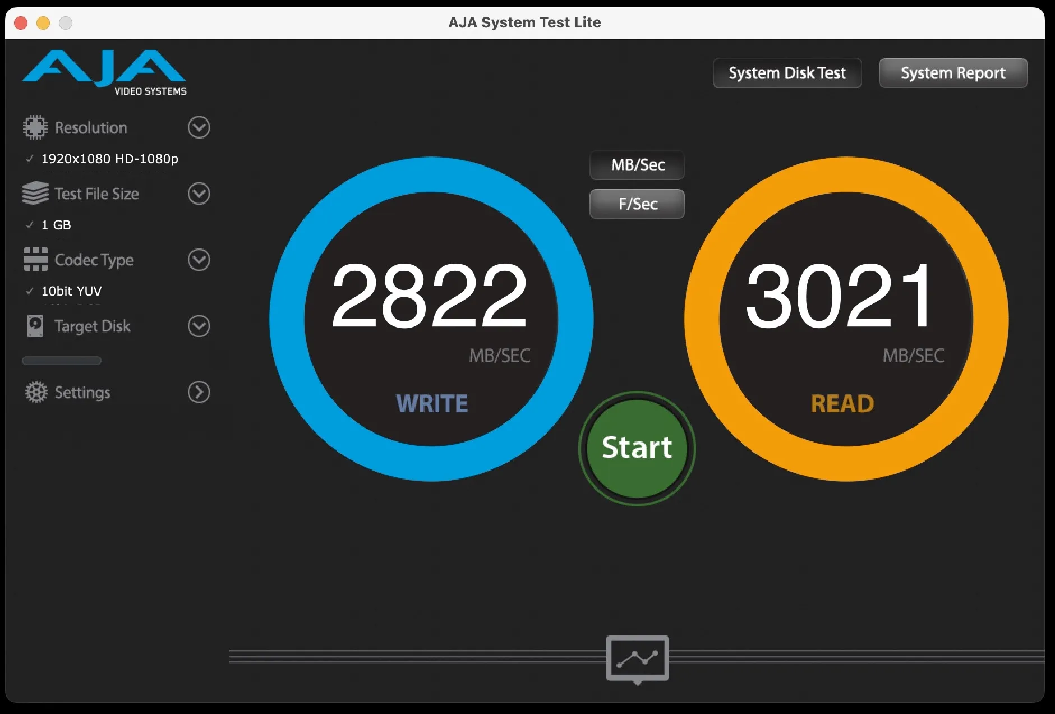This screenshot has height=714, width=1055.
Task: Click the Target Disk drive icon
Action: tap(35, 326)
